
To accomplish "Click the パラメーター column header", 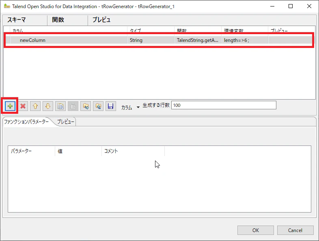I will [32, 151].
